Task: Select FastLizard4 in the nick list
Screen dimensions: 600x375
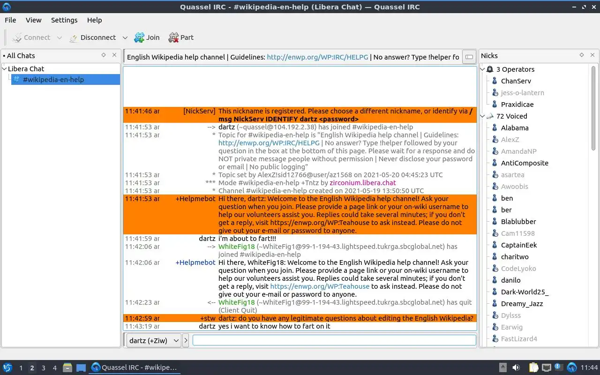Action: tap(519, 339)
